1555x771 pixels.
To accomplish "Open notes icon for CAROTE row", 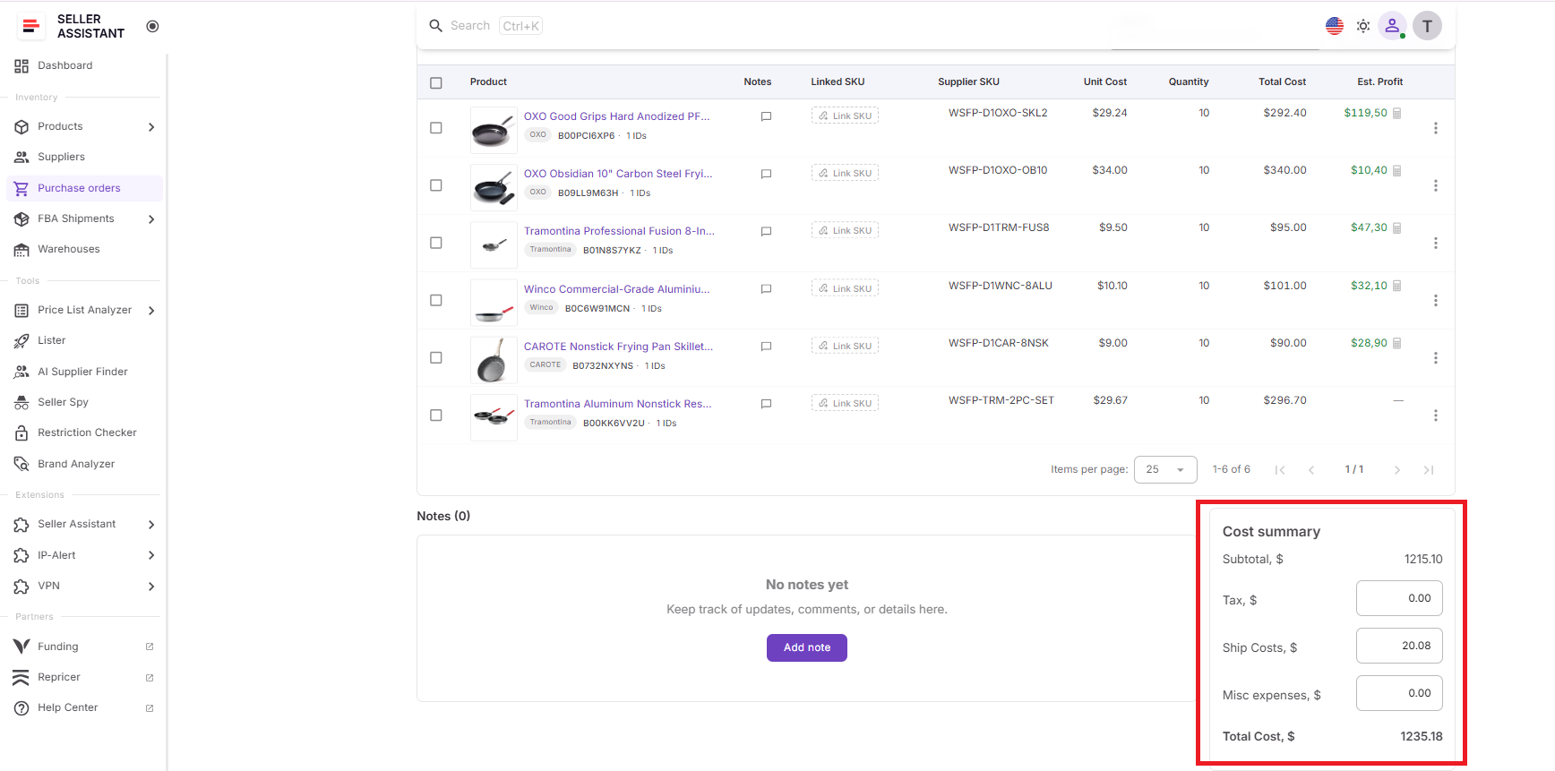I will (766, 347).
